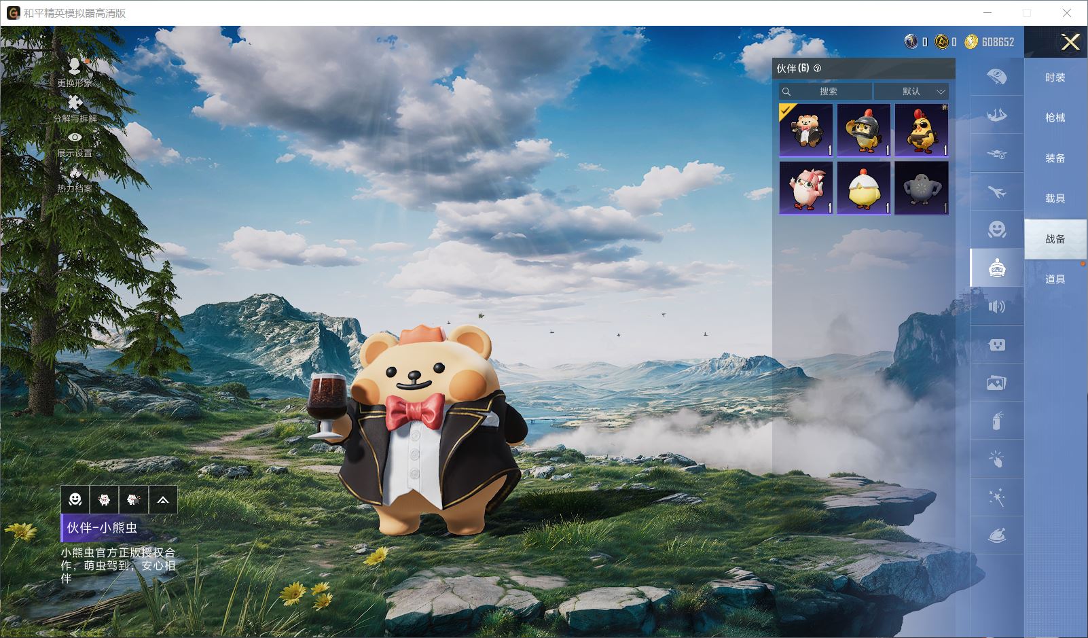Viewport: 1088px width, 638px height.
Task: Select the skydiving pose category icon
Action: pos(996,115)
